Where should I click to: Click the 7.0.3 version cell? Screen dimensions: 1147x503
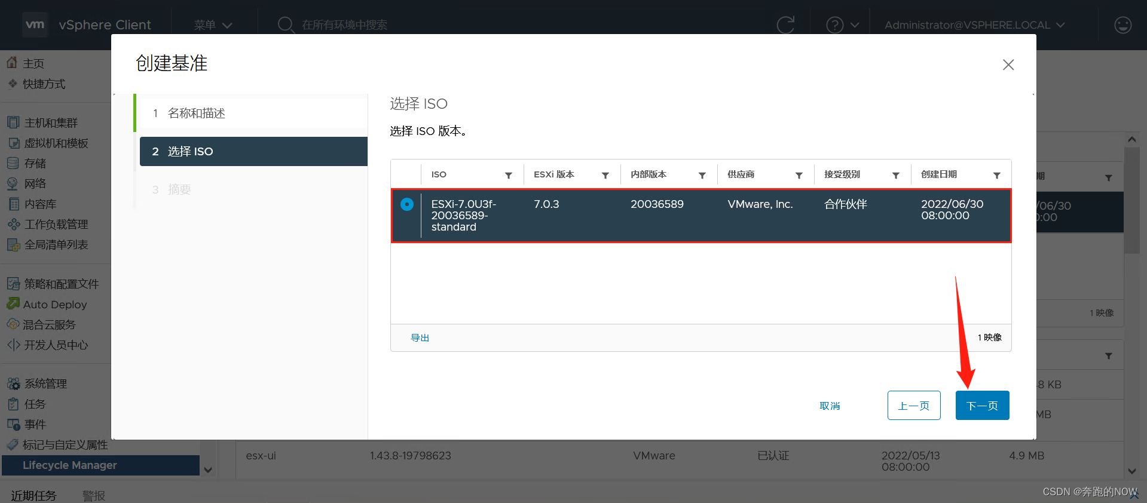[x=546, y=204]
